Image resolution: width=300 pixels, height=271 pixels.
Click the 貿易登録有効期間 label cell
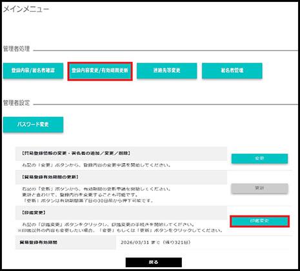66,243
